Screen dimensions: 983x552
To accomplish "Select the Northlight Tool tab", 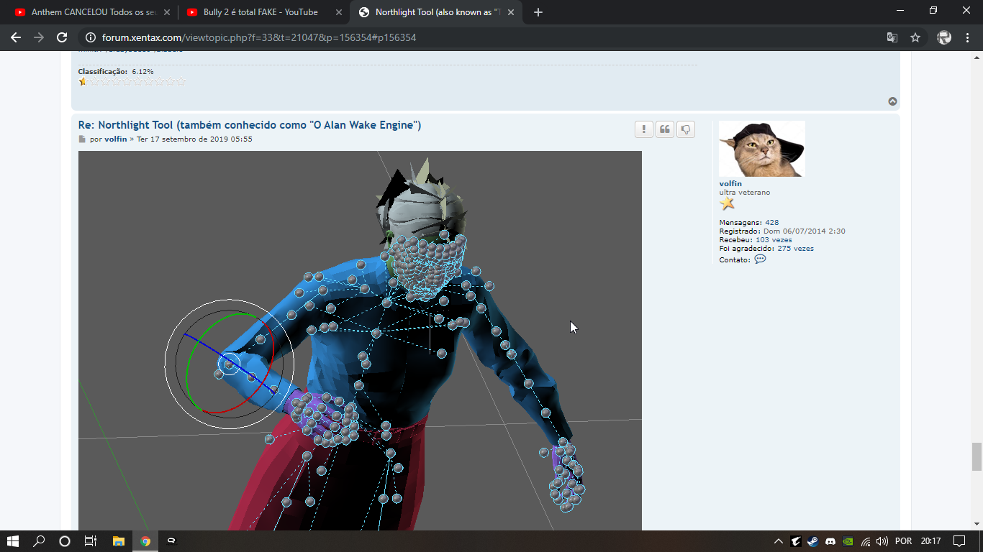I will click(438, 12).
